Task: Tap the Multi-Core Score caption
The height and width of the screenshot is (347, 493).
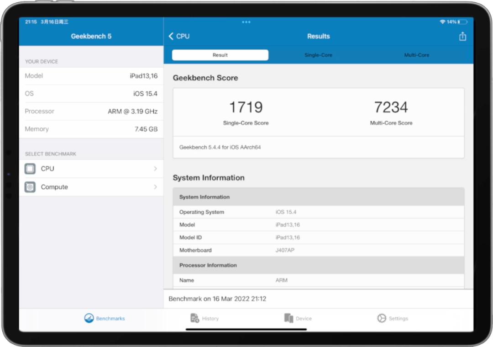Action: tap(391, 123)
